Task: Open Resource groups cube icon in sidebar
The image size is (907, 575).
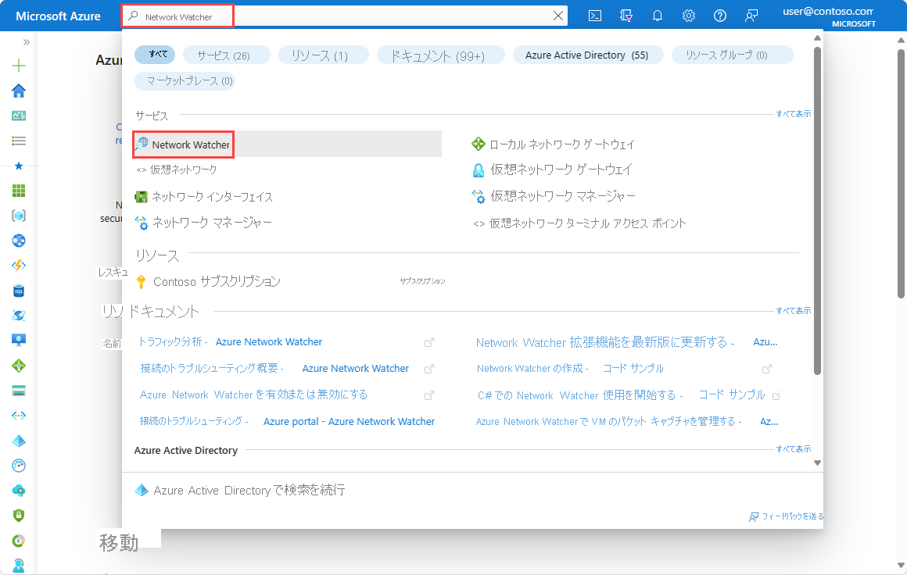Action: click(19, 216)
